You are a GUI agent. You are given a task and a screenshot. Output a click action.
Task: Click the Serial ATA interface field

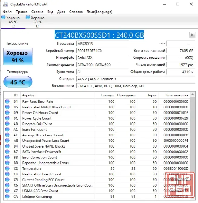(102, 58)
